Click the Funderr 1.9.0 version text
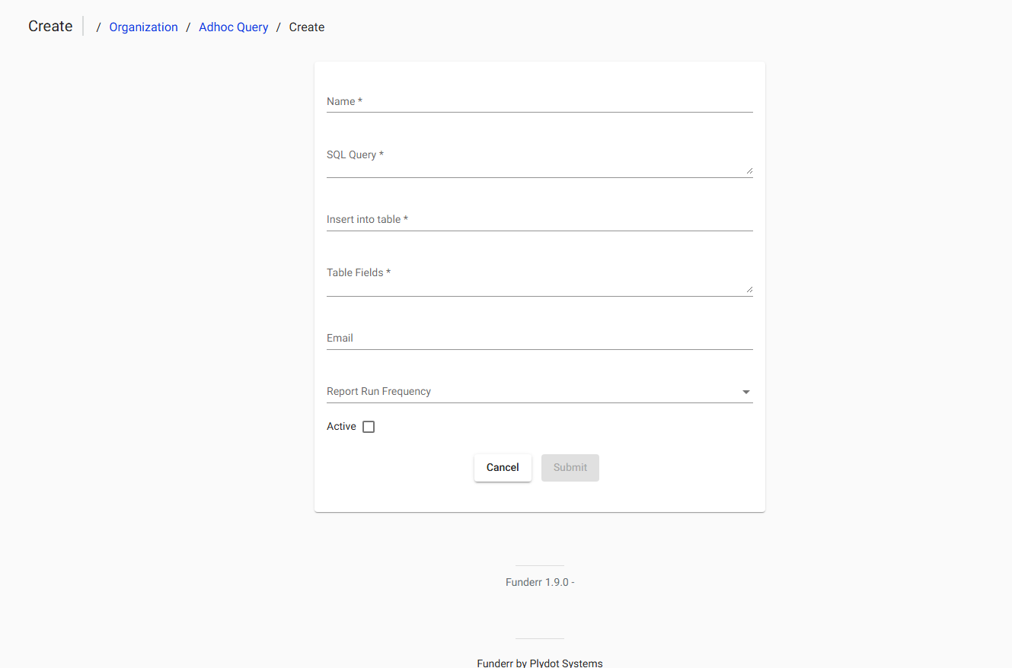This screenshot has height=668, width=1012. pos(539,581)
